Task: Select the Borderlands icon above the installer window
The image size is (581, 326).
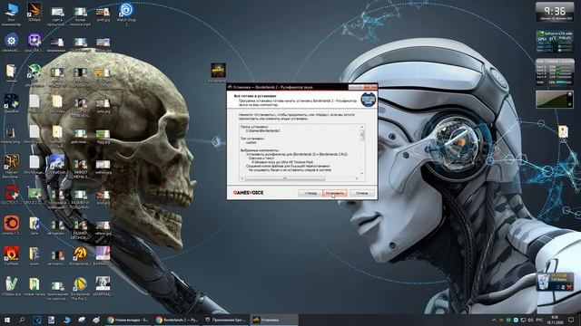Action: [x=218, y=72]
